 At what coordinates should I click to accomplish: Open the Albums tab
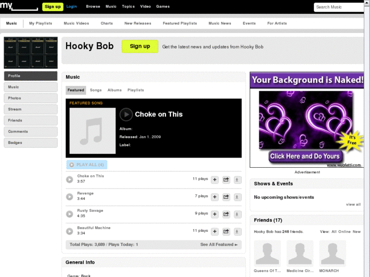[115, 90]
